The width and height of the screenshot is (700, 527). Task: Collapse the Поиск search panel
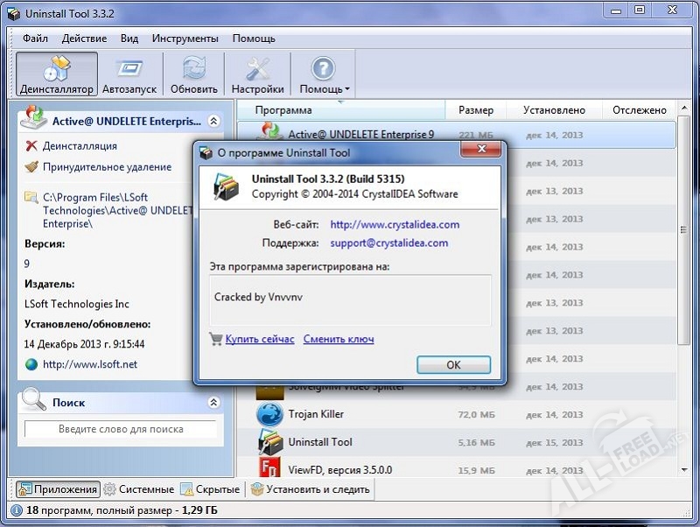(214, 403)
